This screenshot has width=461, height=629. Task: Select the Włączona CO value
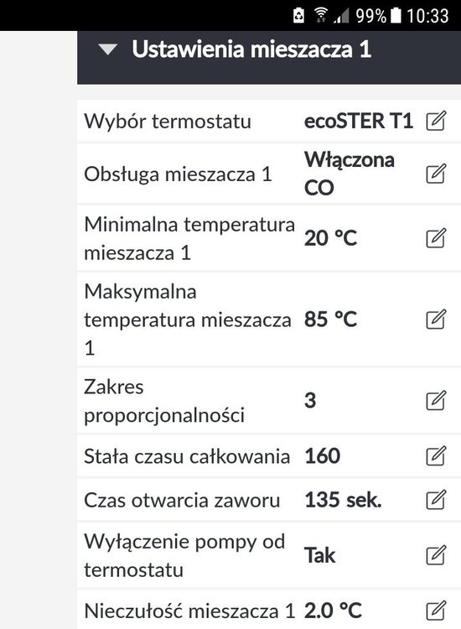pyautogui.click(x=350, y=174)
